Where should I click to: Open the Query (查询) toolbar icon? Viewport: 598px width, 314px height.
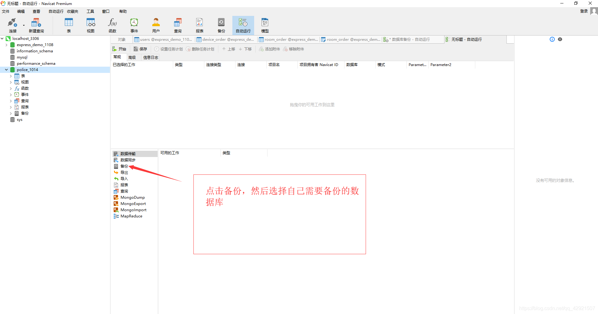pyautogui.click(x=178, y=25)
